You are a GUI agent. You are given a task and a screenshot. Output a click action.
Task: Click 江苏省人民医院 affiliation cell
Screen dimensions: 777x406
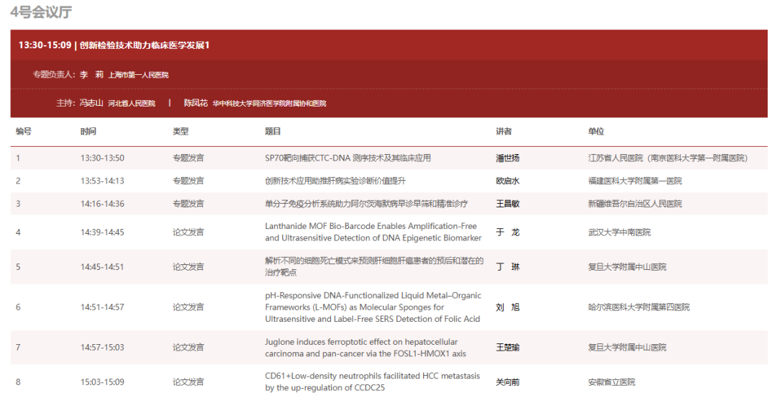click(668, 158)
